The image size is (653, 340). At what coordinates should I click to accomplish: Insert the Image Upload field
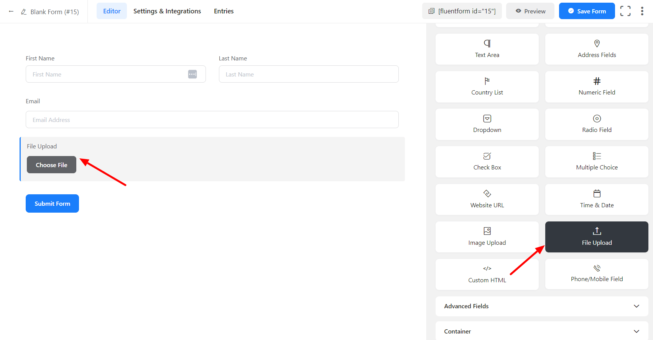[487, 236]
